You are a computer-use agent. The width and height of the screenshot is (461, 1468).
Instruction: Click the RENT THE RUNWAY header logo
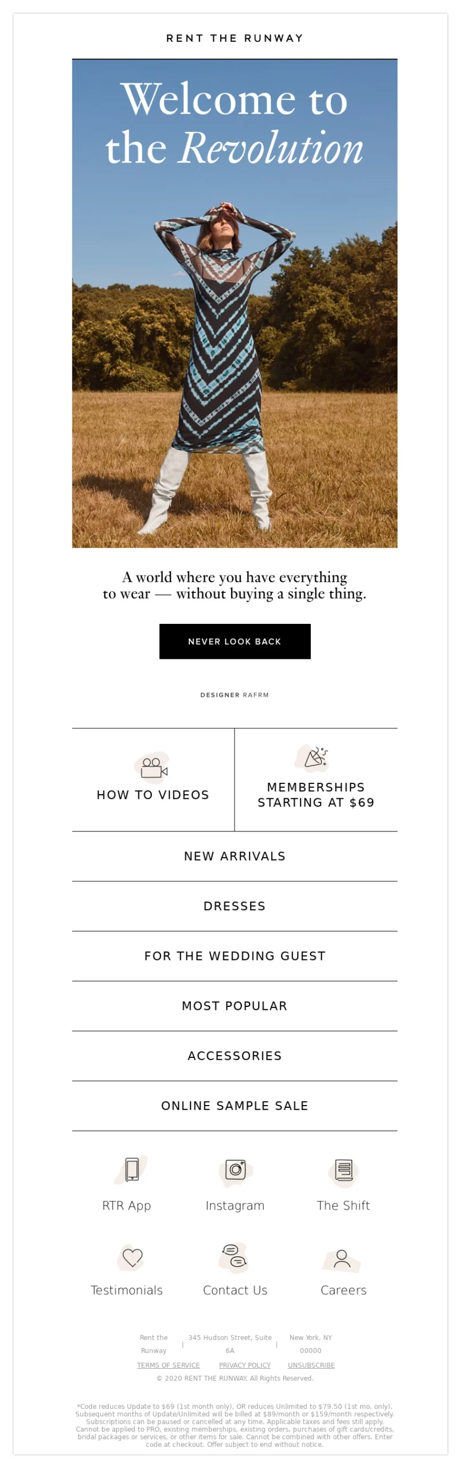[x=235, y=38]
